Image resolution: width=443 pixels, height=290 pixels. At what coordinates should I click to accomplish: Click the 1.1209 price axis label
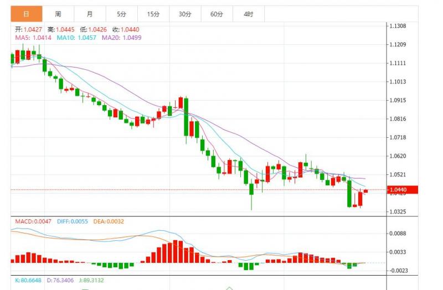(x=398, y=45)
